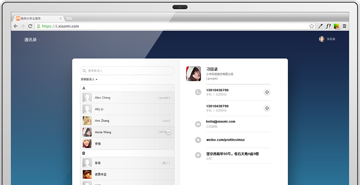Click the section header B

84,153
